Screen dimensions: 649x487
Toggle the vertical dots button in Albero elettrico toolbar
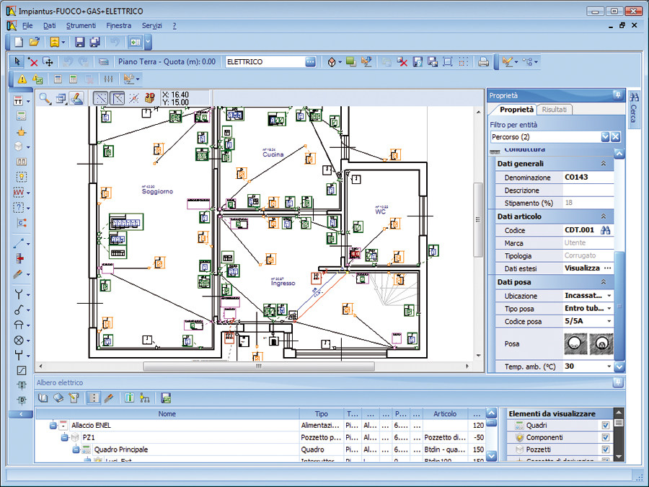(x=94, y=398)
